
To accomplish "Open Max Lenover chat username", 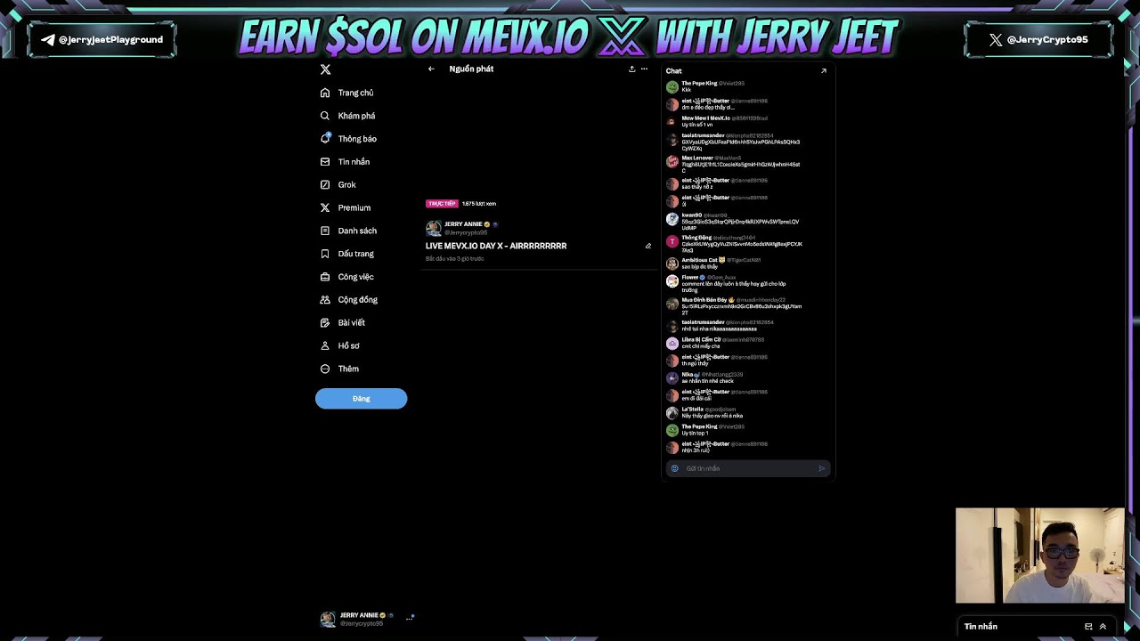I will pyautogui.click(x=697, y=158).
